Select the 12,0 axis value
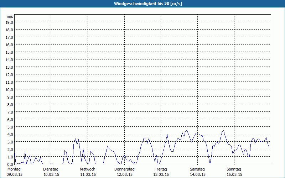The width and height of the screenshot is (285, 178). point(9,75)
